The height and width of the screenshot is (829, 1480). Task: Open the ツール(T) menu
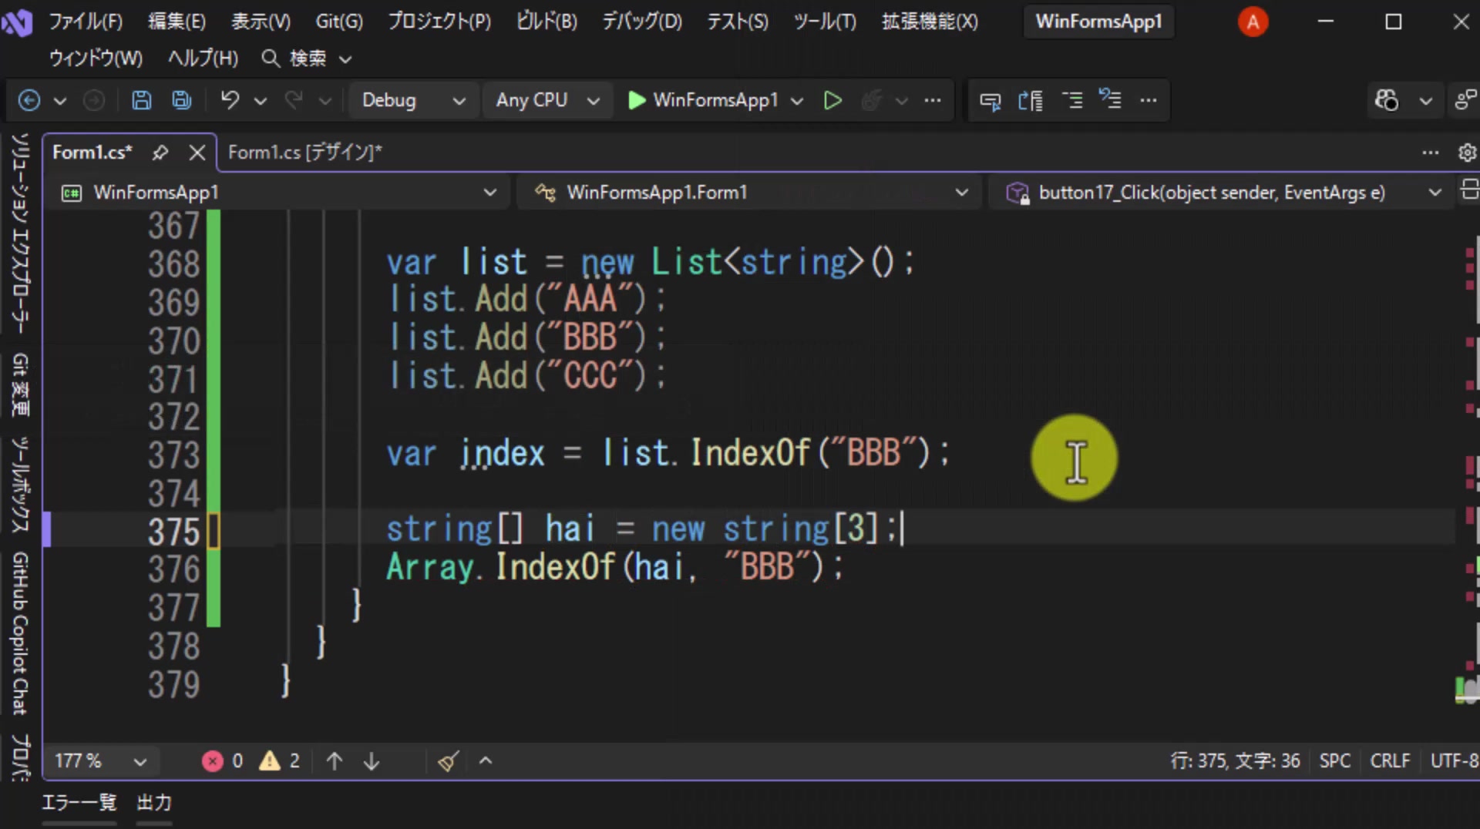click(x=825, y=22)
